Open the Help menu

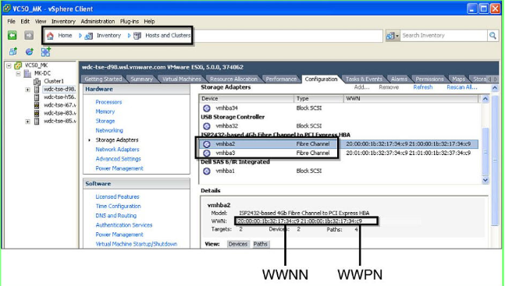[x=149, y=22]
